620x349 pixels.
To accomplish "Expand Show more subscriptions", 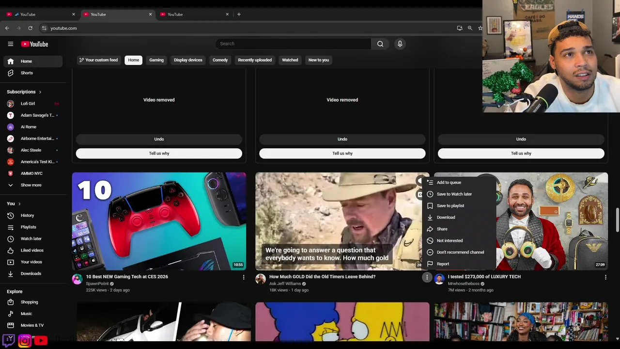I will click(x=33, y=185).
